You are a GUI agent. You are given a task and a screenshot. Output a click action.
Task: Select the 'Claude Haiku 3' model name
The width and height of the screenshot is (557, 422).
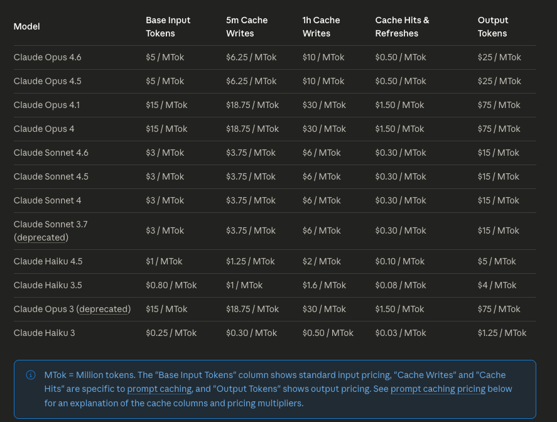click(44, 333)
